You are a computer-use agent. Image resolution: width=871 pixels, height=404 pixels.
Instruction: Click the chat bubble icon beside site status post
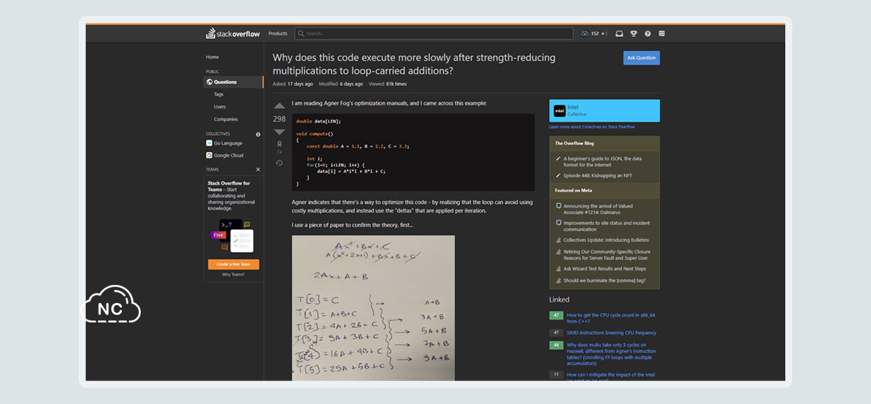(558, 223)
